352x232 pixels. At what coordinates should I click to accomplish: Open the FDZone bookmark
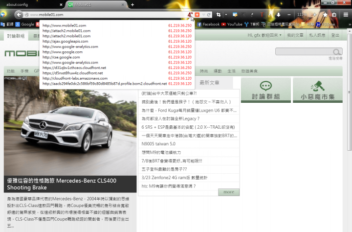[x=326, y=24]
